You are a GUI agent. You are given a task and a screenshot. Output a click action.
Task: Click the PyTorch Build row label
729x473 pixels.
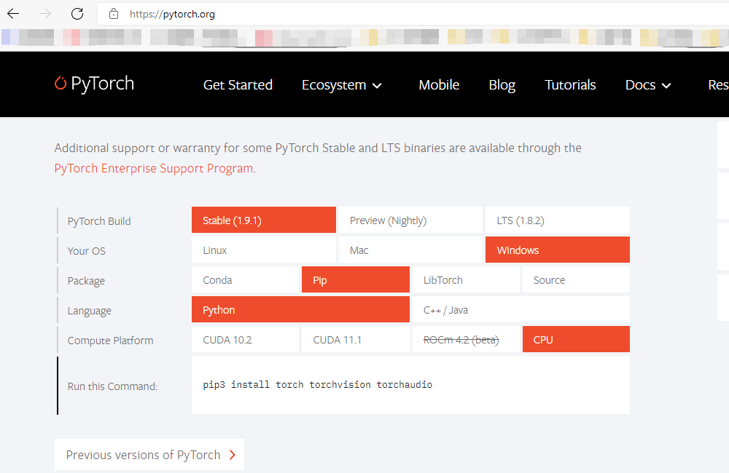[x=99, y=221]
